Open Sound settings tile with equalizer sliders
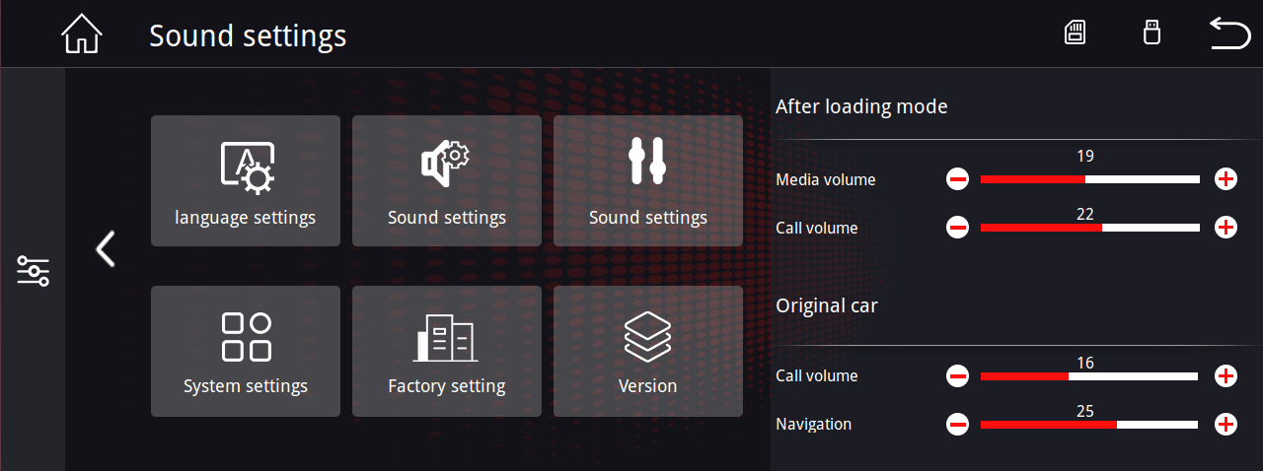This screenshot has width=1263, height=471. (648, 181)
